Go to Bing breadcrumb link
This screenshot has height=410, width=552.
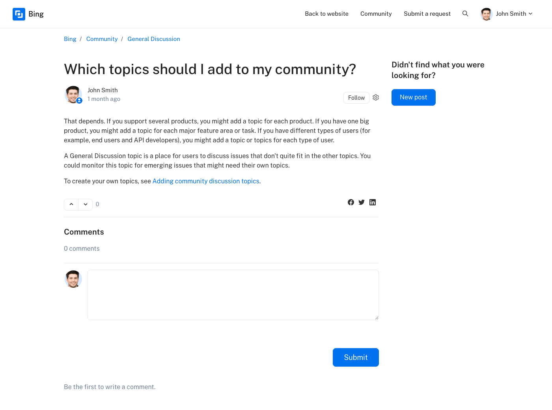coord(70,39)
